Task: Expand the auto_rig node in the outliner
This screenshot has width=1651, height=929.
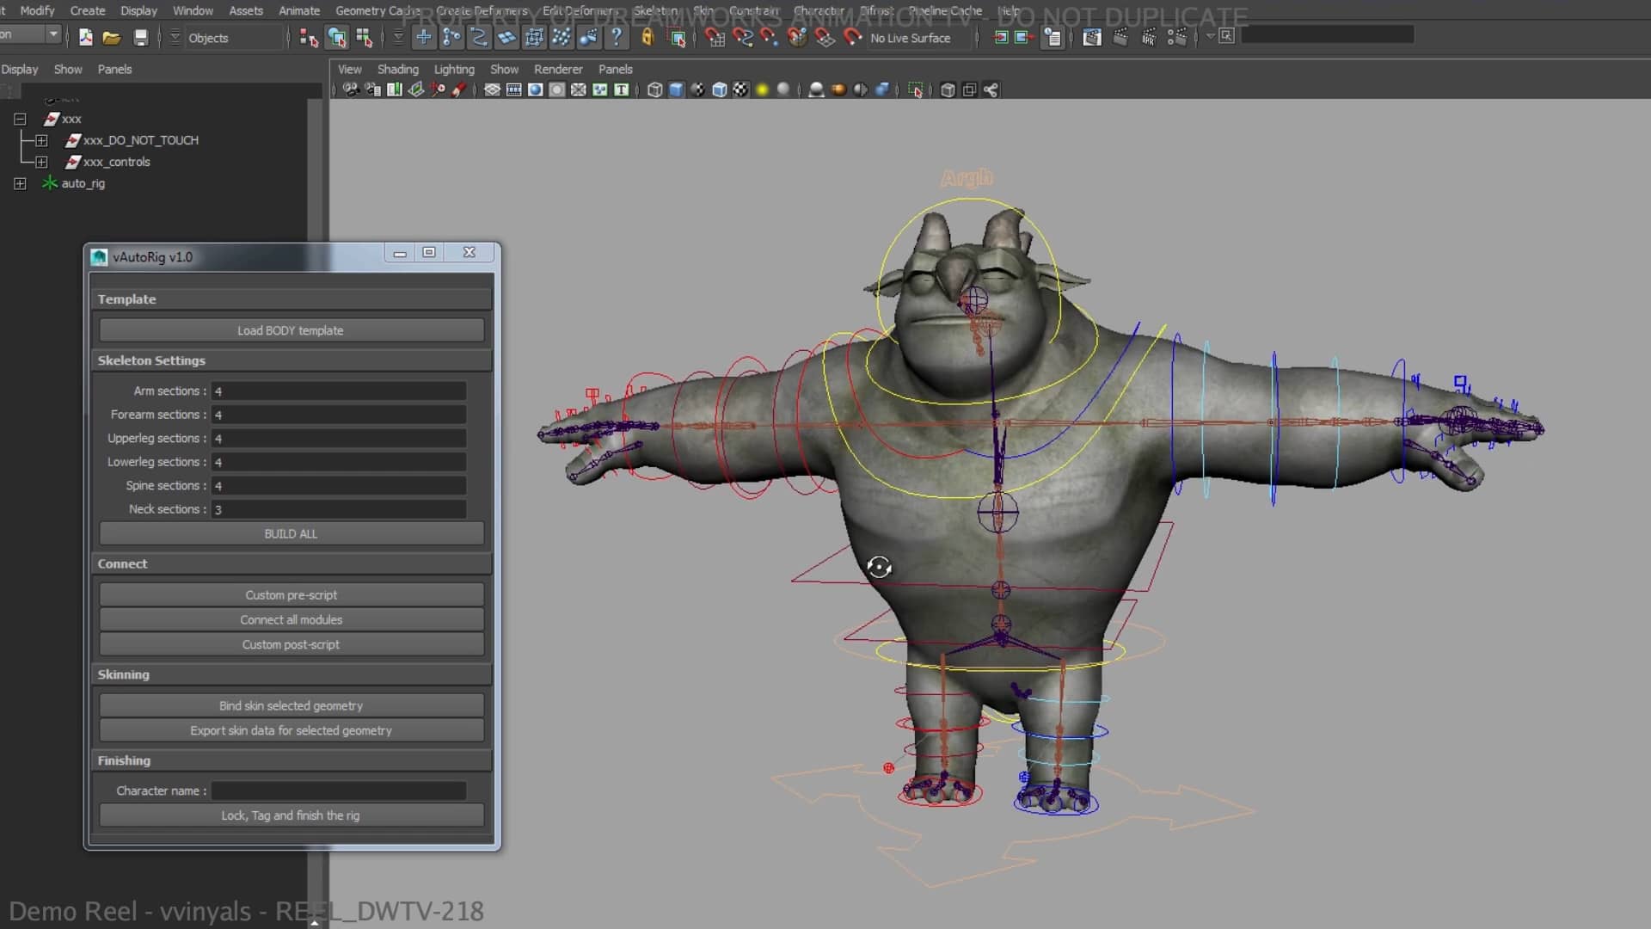Action: point(19,183)
